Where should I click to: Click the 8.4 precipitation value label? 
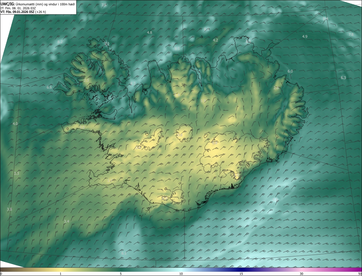click(x=326, y=19)
